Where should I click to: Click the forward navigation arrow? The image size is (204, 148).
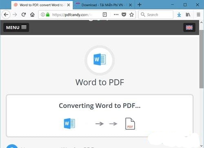coord(15,14)
